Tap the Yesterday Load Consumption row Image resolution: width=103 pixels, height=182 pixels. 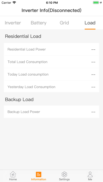[51, 87]
